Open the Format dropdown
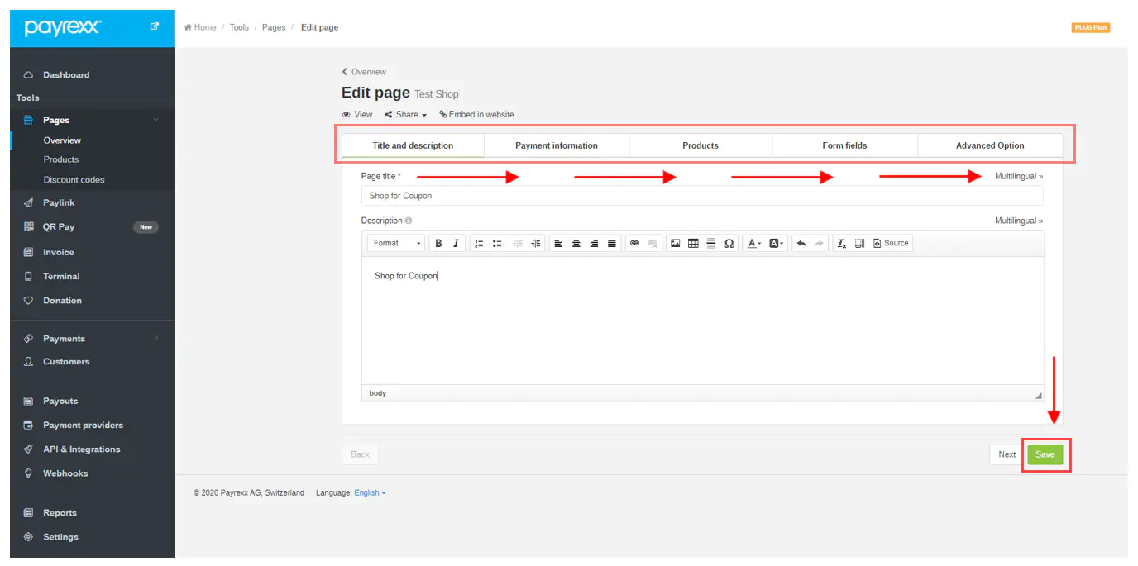Image resolution: width=1138 pixels, height=566 pixels. 397,243
